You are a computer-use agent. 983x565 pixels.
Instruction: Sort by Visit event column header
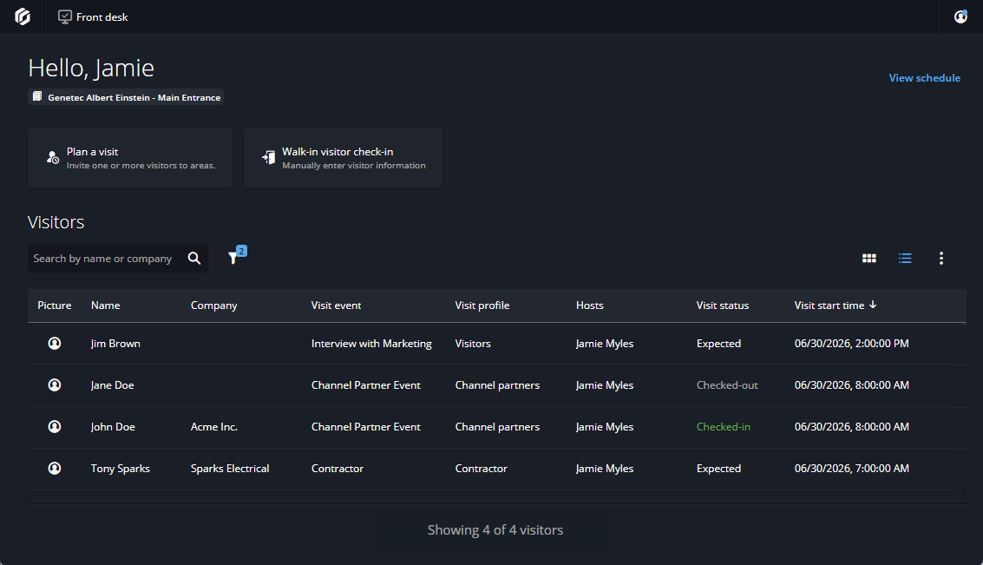tap(336, 305)
